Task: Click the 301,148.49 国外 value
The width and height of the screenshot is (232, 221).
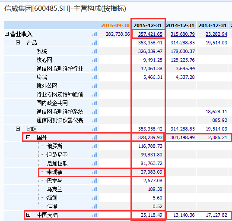Action: 183,137
